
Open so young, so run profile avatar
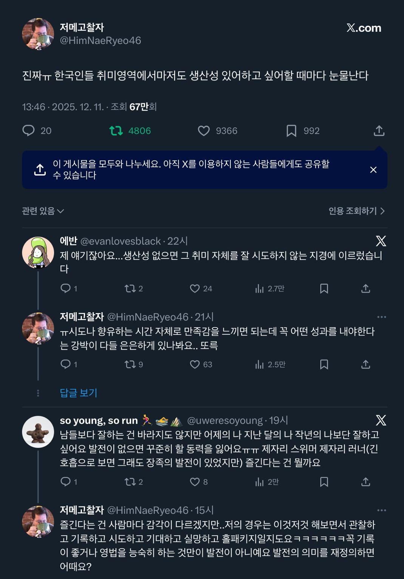(x=38, y=432)
